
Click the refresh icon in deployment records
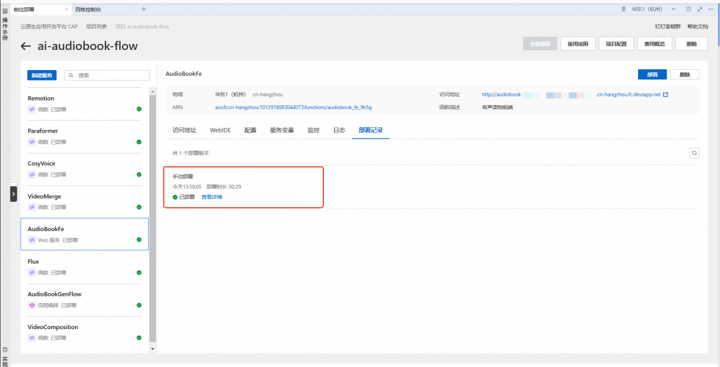tap(694, 153)
